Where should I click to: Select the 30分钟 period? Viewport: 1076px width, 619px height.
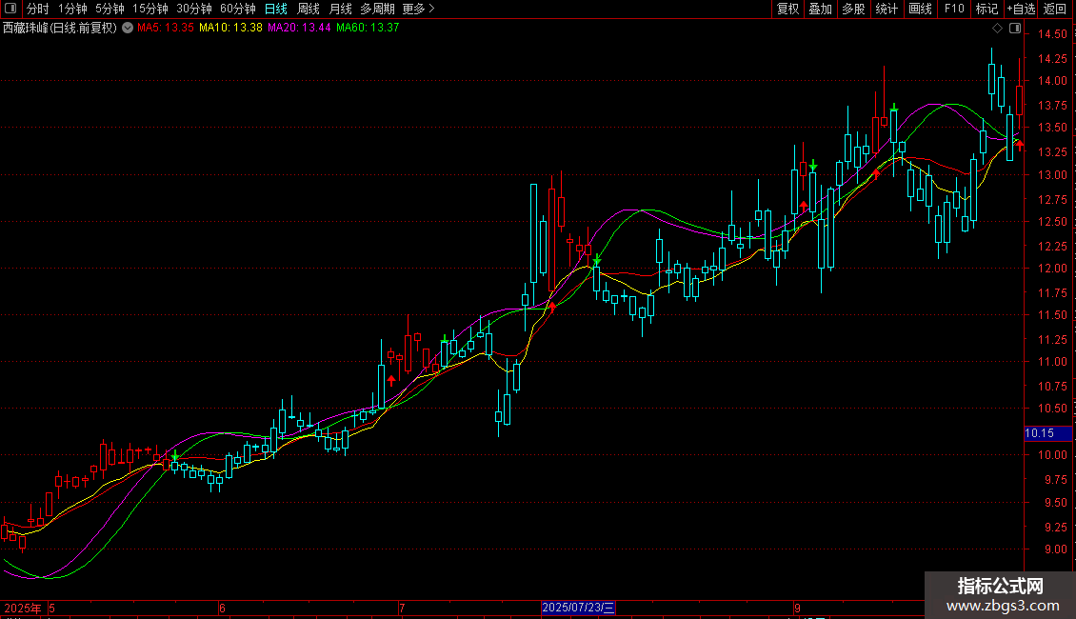[193, 9]
